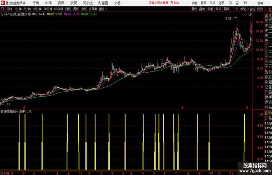
Task: Click the panel layout icon beside the diamond
Action: pos(250,14)
